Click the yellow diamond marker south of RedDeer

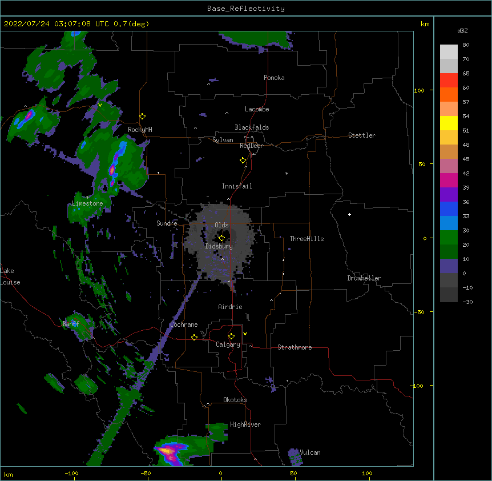point(243,161)
